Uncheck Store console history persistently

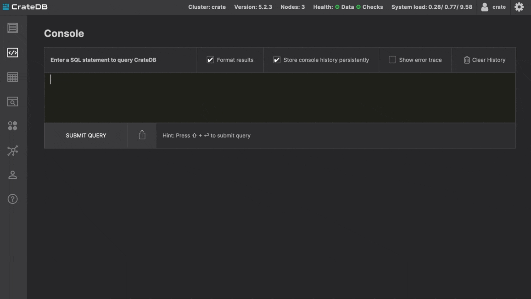coord(277,60)
